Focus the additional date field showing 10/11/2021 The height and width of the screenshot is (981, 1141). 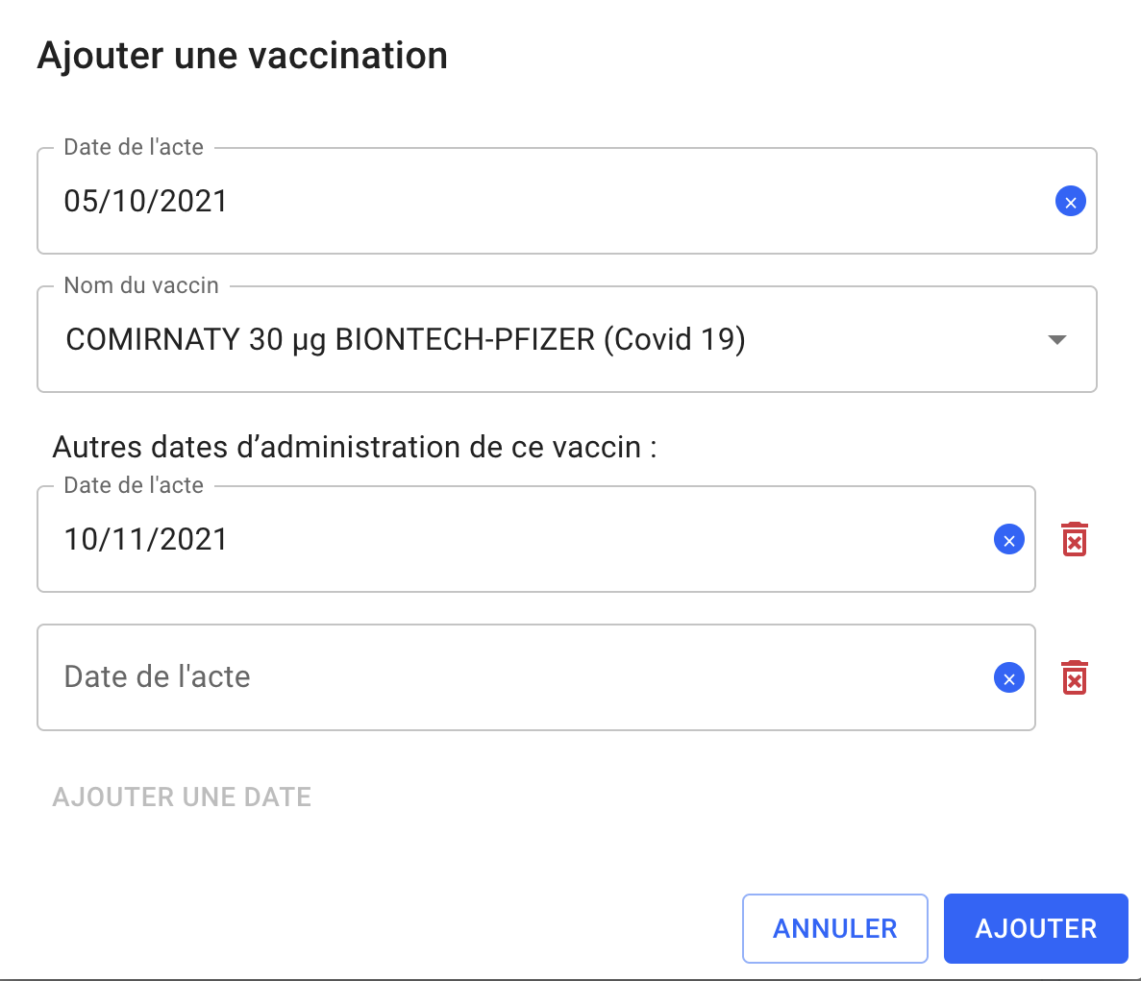click(x=536, y=540)
